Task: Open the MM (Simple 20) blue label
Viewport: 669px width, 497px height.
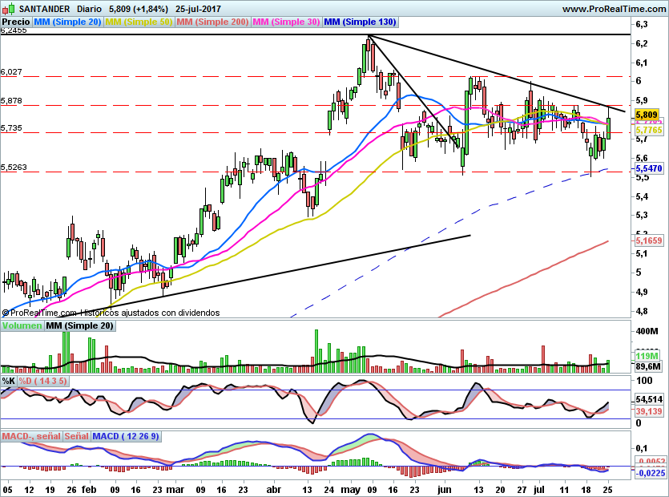Action: 67,22
